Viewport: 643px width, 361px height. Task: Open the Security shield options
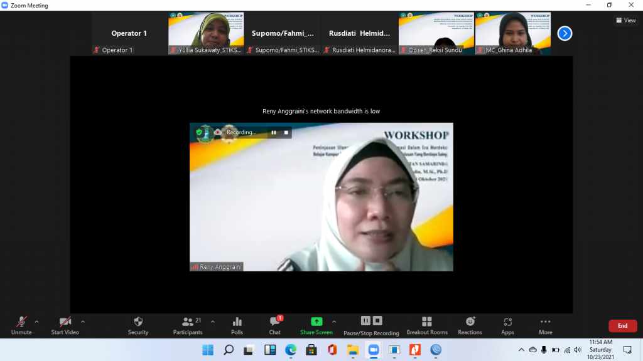[138, 325]
